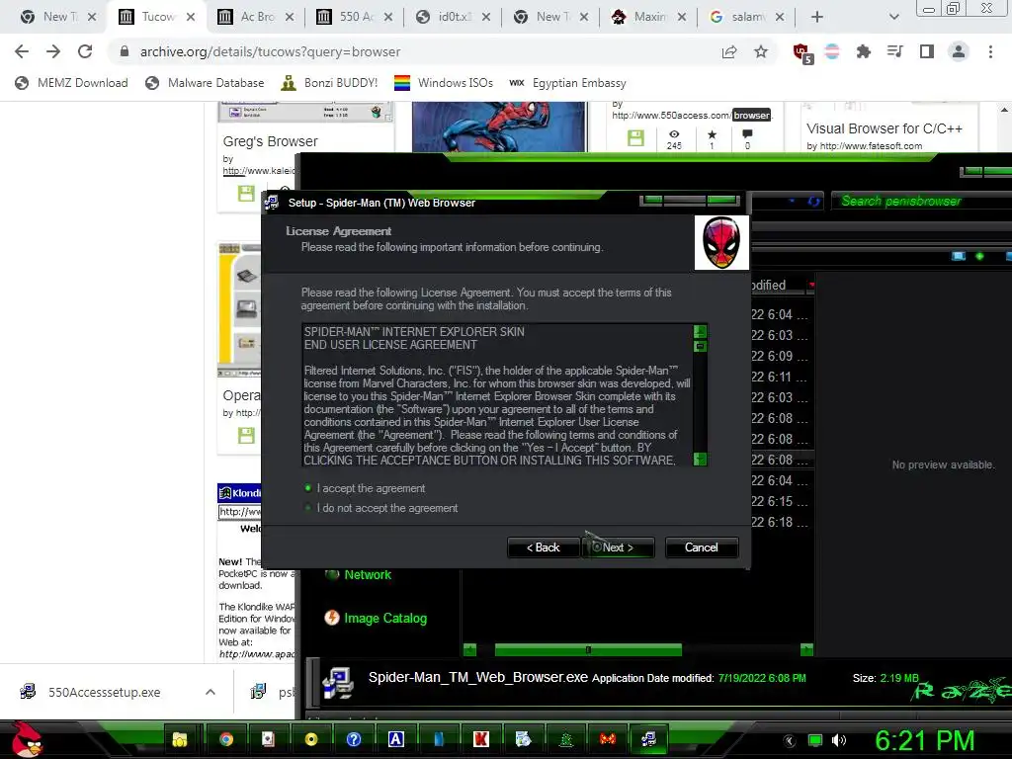This screenshot has width=1012, height=759.
Task: Switch to the 'Ac Bro' tab
Action: pos(256,17)
